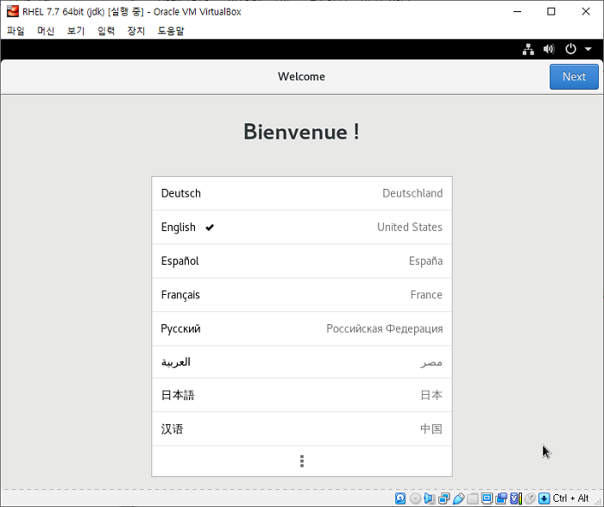Click the hard disk activity icon in status bar
The height and width of the screenshot is (507, 604).
pyautogui.click(x=400, y=498)
